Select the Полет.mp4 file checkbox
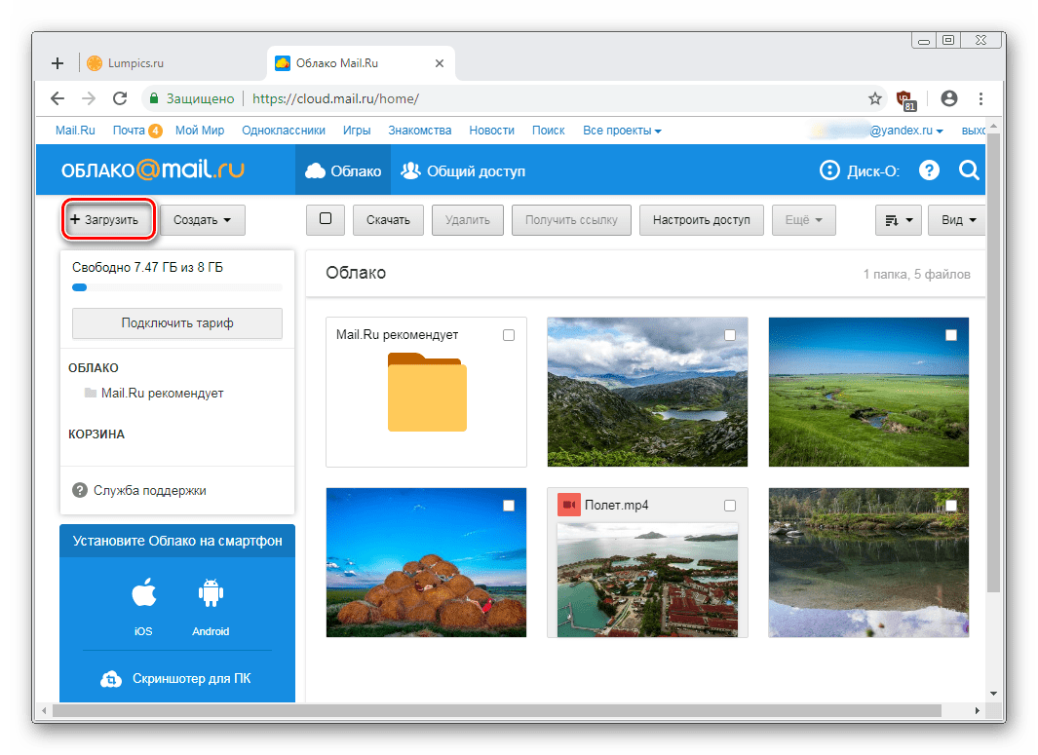Viewport: 1038px width, 755px height. pos(730,506)
